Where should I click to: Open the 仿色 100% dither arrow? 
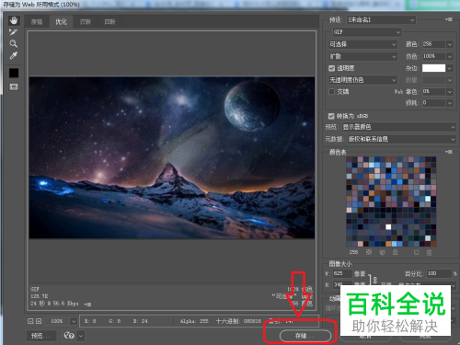click(450, 57)
